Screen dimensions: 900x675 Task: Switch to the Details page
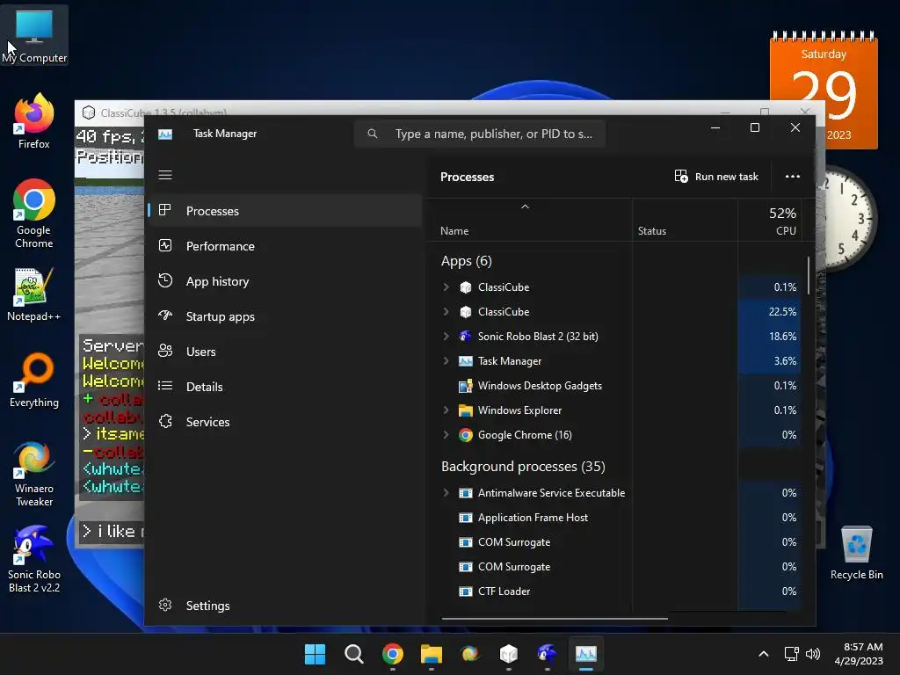[286, 387]
